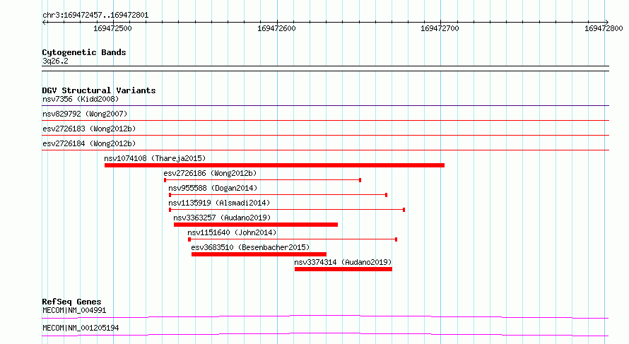This screenshot has width=629, height=344.
Task: Click the DGV Structural Variants track title
Action: pyautogui.click(x=99, y=90)
